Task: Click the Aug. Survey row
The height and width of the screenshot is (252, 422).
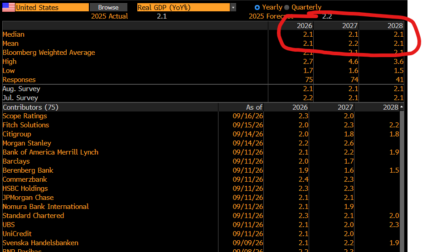Action: [x=203, y=89]
